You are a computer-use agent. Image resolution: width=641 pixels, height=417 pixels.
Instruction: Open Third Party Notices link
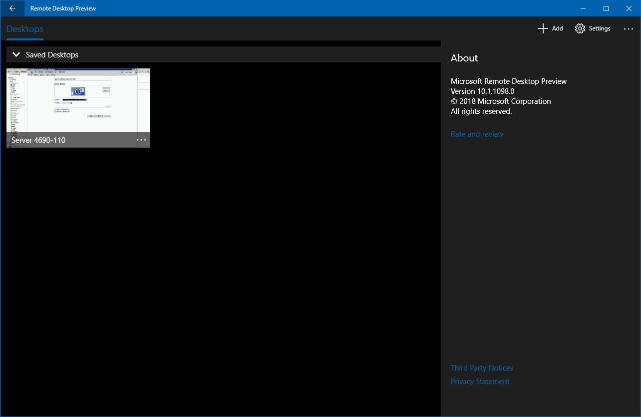[482, 368]
